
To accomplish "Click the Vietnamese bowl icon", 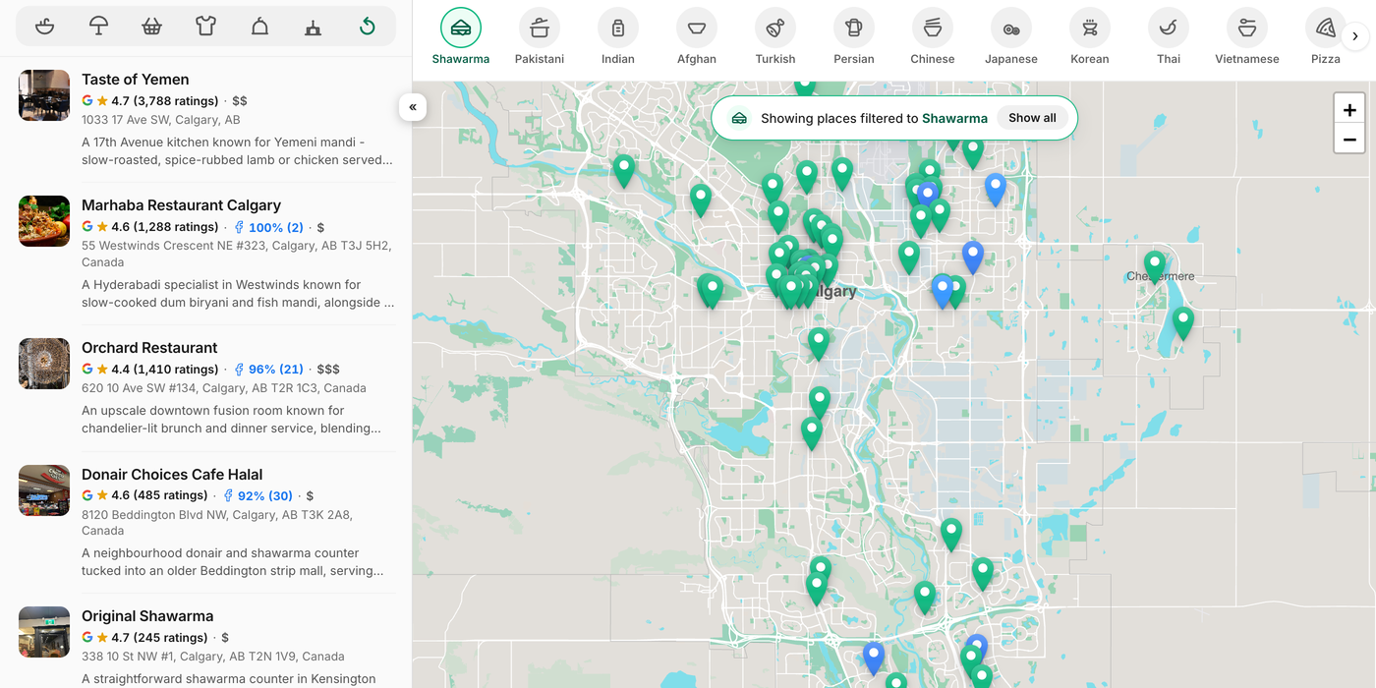I will point(1247,29).
